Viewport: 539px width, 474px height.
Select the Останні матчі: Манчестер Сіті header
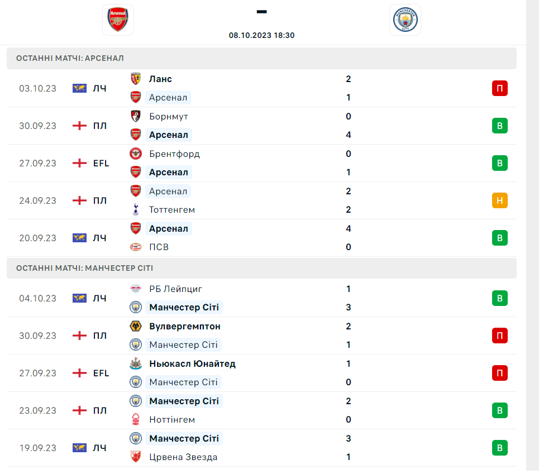tap(85, 268)
